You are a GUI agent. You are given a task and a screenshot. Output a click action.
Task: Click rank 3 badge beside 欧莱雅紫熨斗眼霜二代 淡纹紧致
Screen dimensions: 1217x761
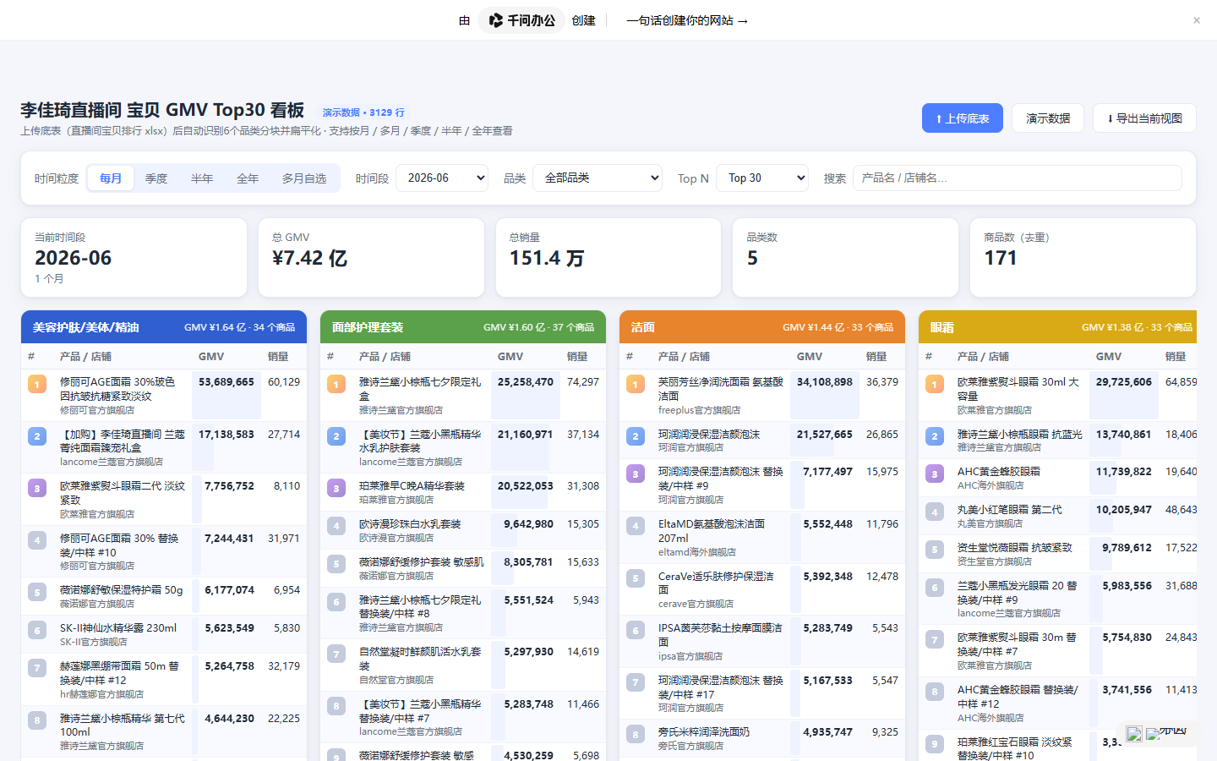pos(37,488)
